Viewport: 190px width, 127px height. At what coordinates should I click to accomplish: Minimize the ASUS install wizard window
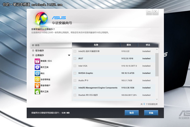click(149, 12)
